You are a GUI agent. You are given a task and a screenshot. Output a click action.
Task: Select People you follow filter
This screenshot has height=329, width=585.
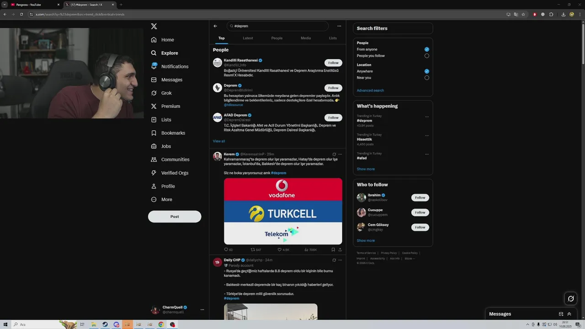426,56
